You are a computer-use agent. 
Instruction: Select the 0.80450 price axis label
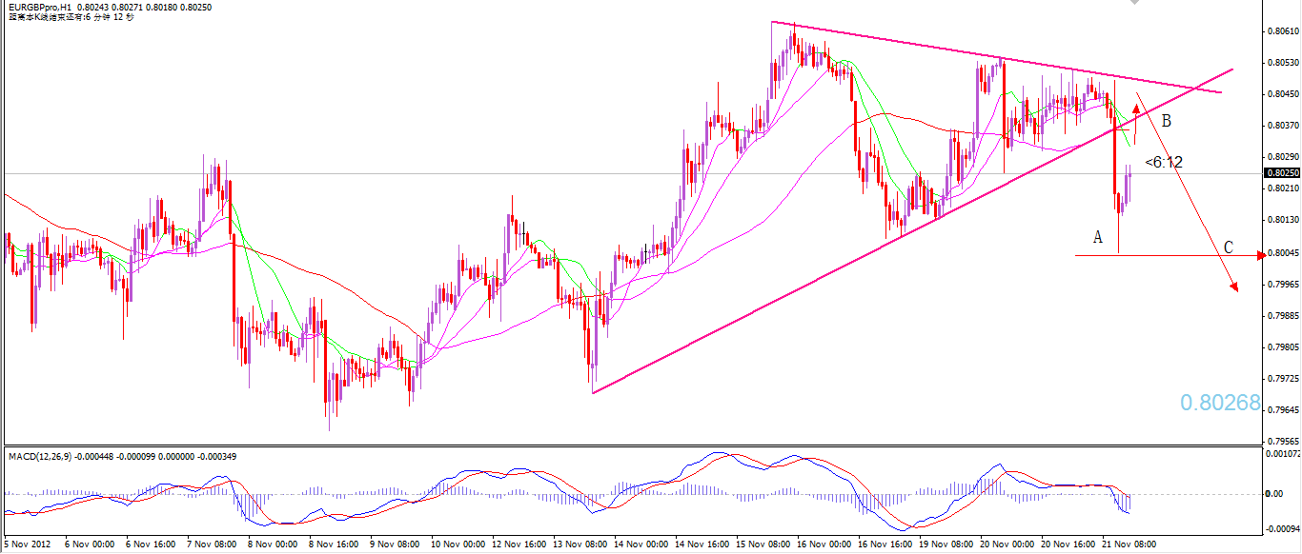1282,94
